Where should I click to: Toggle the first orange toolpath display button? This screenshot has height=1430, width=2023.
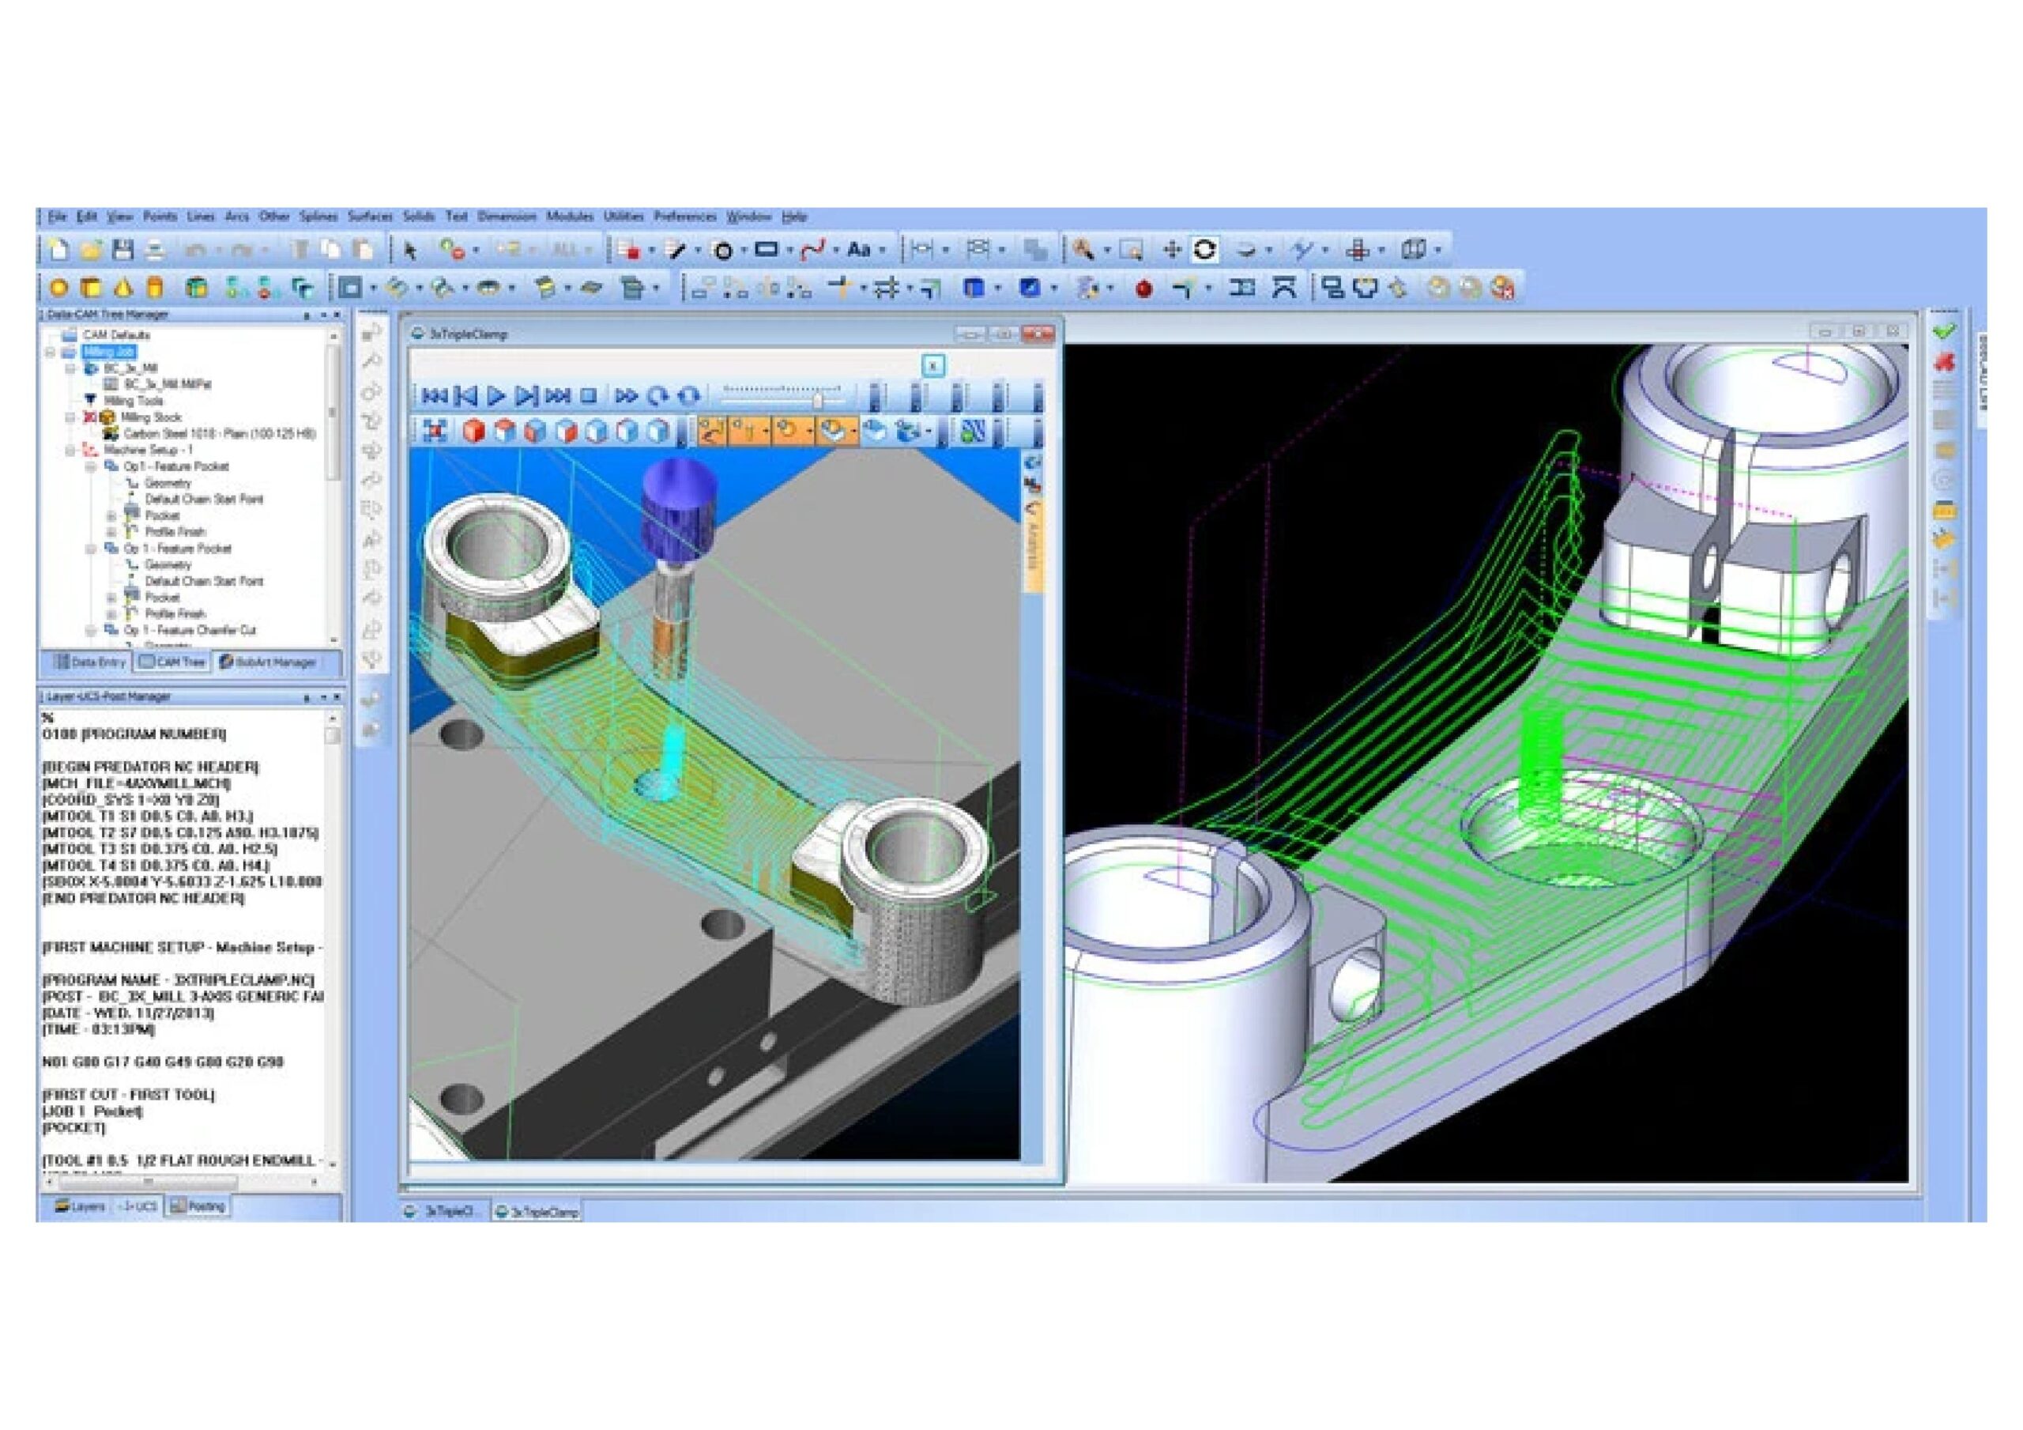tap(712, 431)
